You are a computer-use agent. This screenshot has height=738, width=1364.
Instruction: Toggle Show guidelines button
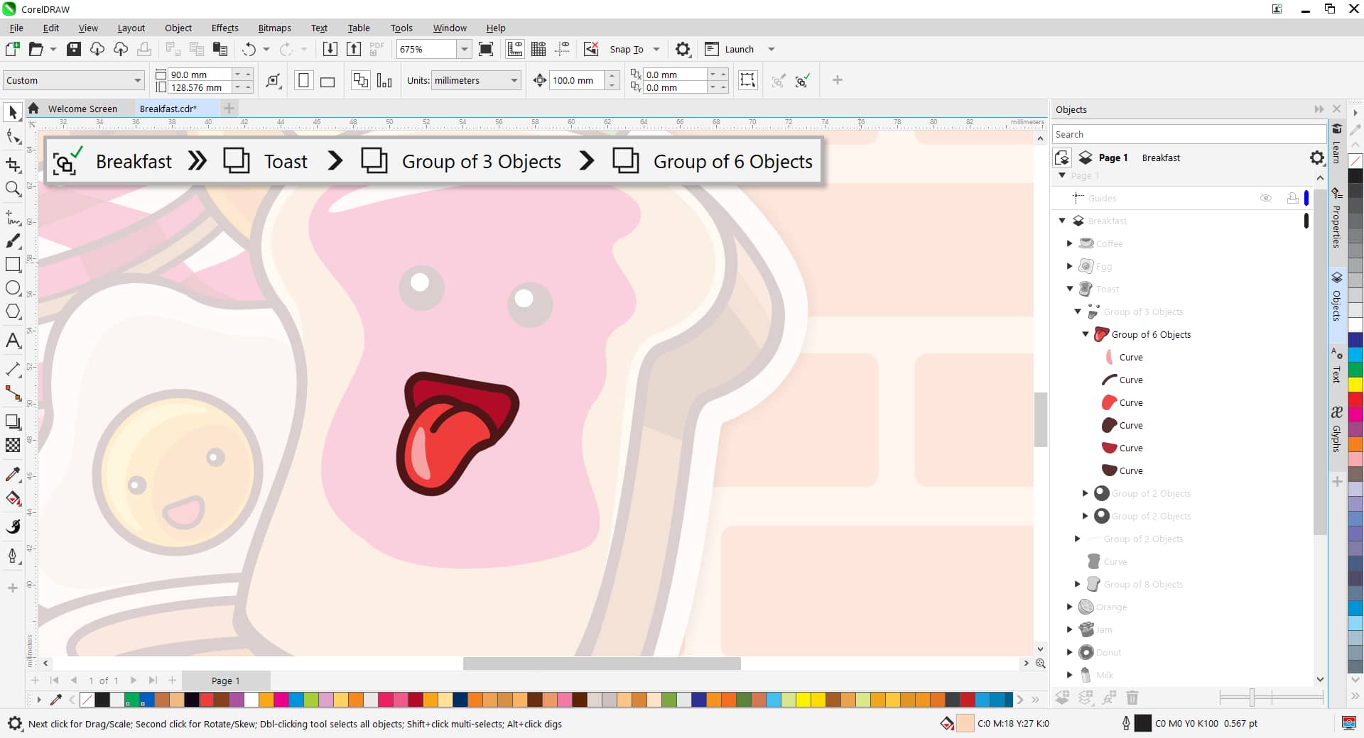click(563, 49)
